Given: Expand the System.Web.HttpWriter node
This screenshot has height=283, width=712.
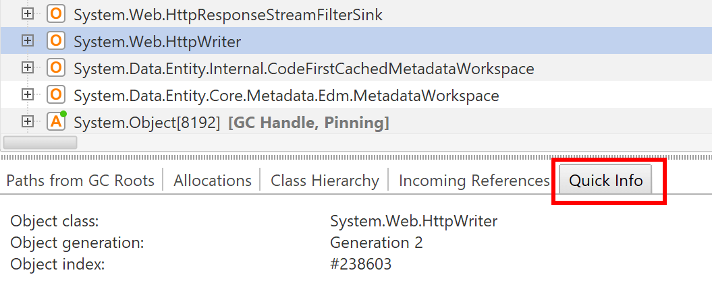Looking at the screenshot, I should click(28, 41).
